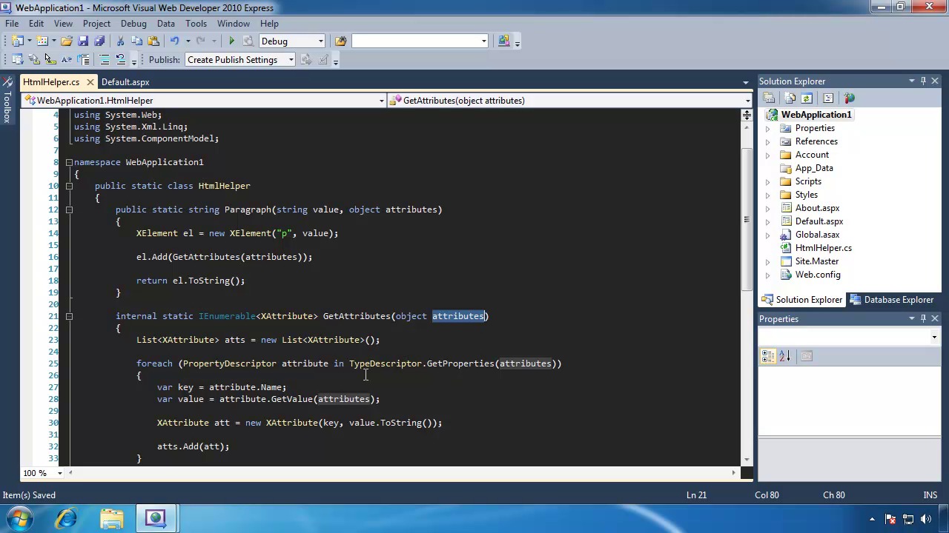This screenshot has width=949, height=533.
Task: Click the Cut scissors icon
Action: 120,41
